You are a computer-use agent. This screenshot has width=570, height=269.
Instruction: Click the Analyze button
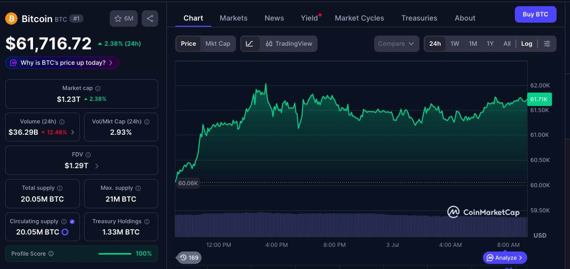click(505, 258)
